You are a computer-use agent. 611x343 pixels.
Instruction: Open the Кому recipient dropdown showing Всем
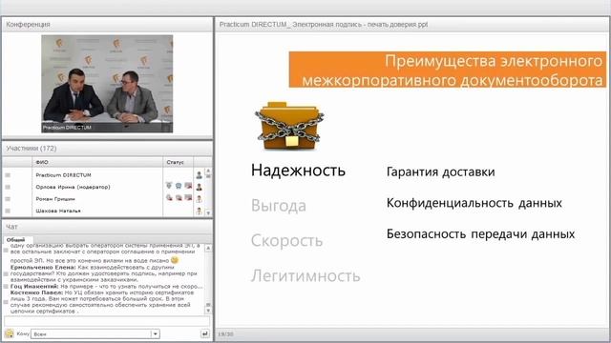tap(95, 333)
